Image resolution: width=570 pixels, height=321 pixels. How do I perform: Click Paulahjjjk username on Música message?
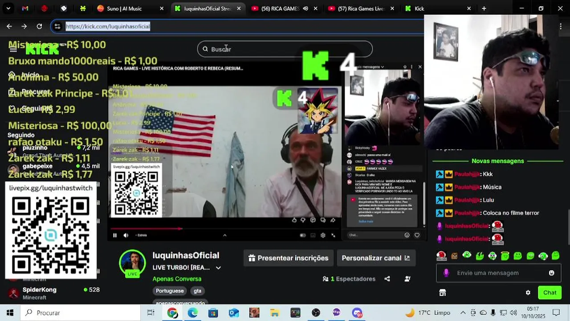[467, 187]
